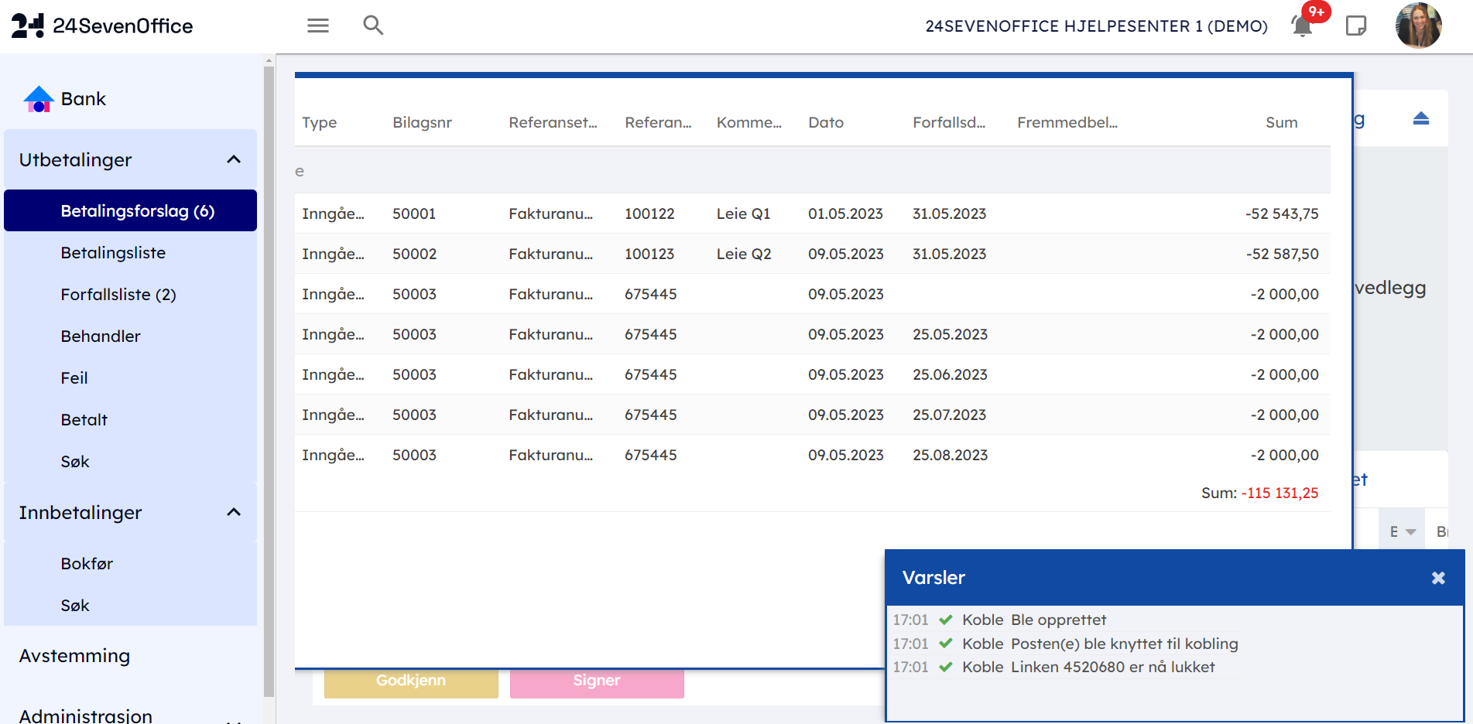Collapse the Utbetalinger section
Viewport: 1473px width, 724px height.
[x=234, y=160]
